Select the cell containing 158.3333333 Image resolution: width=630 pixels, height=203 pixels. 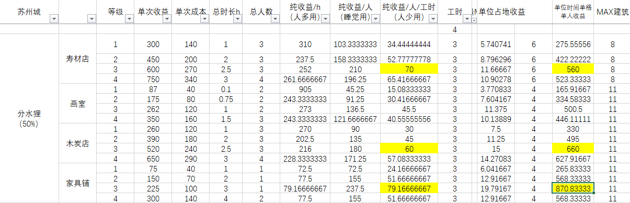[x=356, y=59]
